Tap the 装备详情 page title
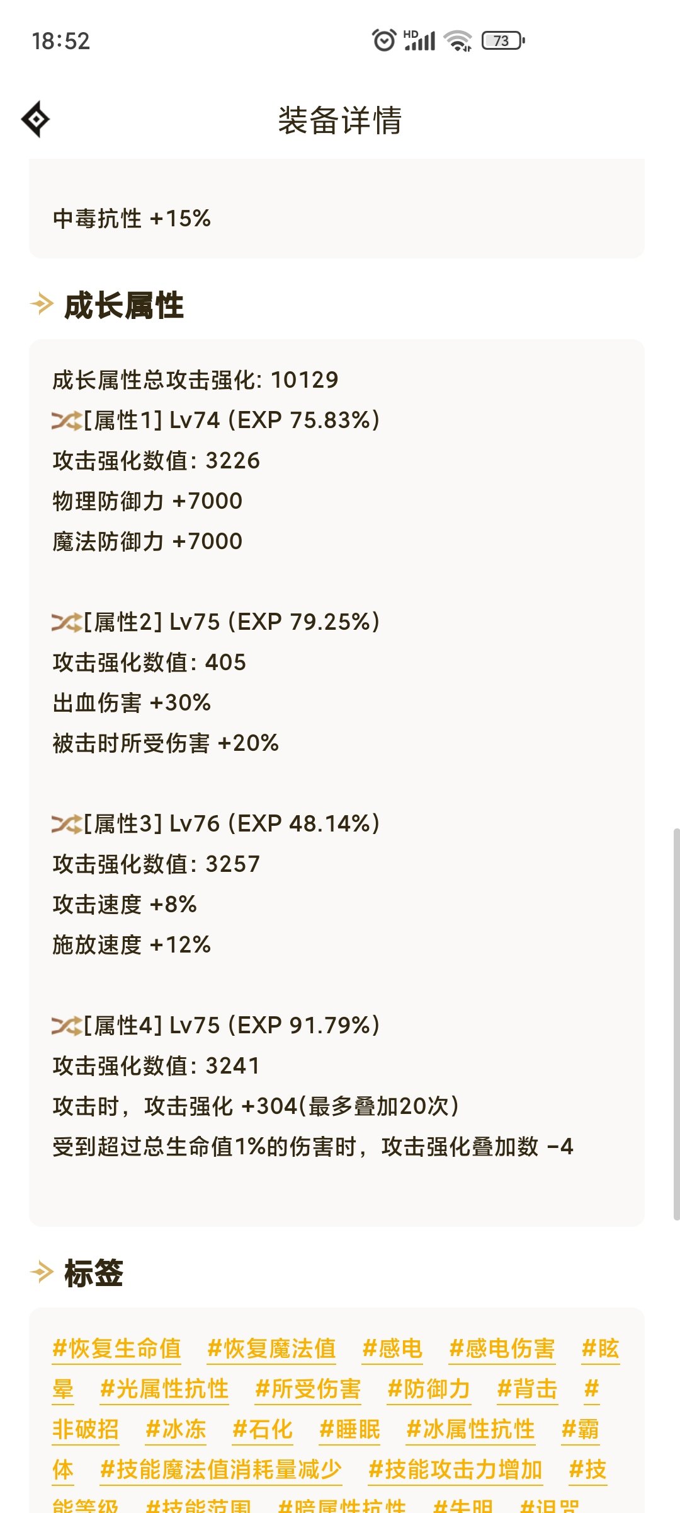 coord(340,120)
